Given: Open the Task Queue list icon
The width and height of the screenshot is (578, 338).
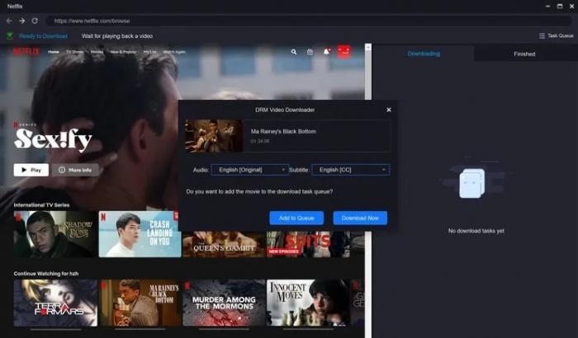Looking at the screenshot, I should click(542, 35).
